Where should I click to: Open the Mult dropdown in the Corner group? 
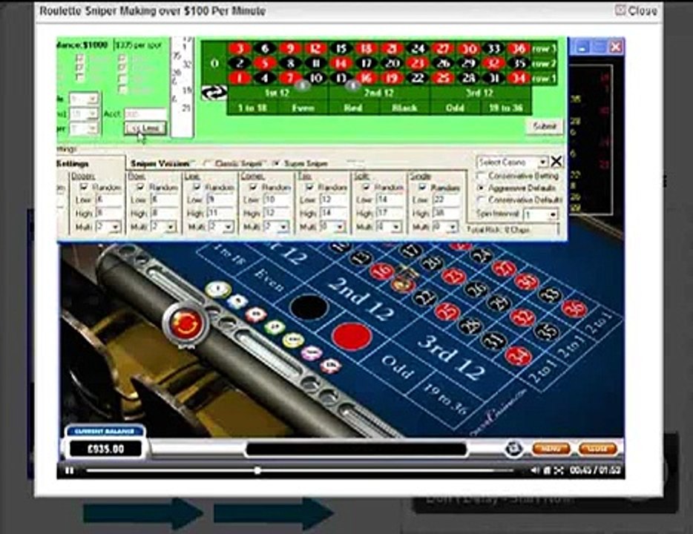[x=276, y=227]
